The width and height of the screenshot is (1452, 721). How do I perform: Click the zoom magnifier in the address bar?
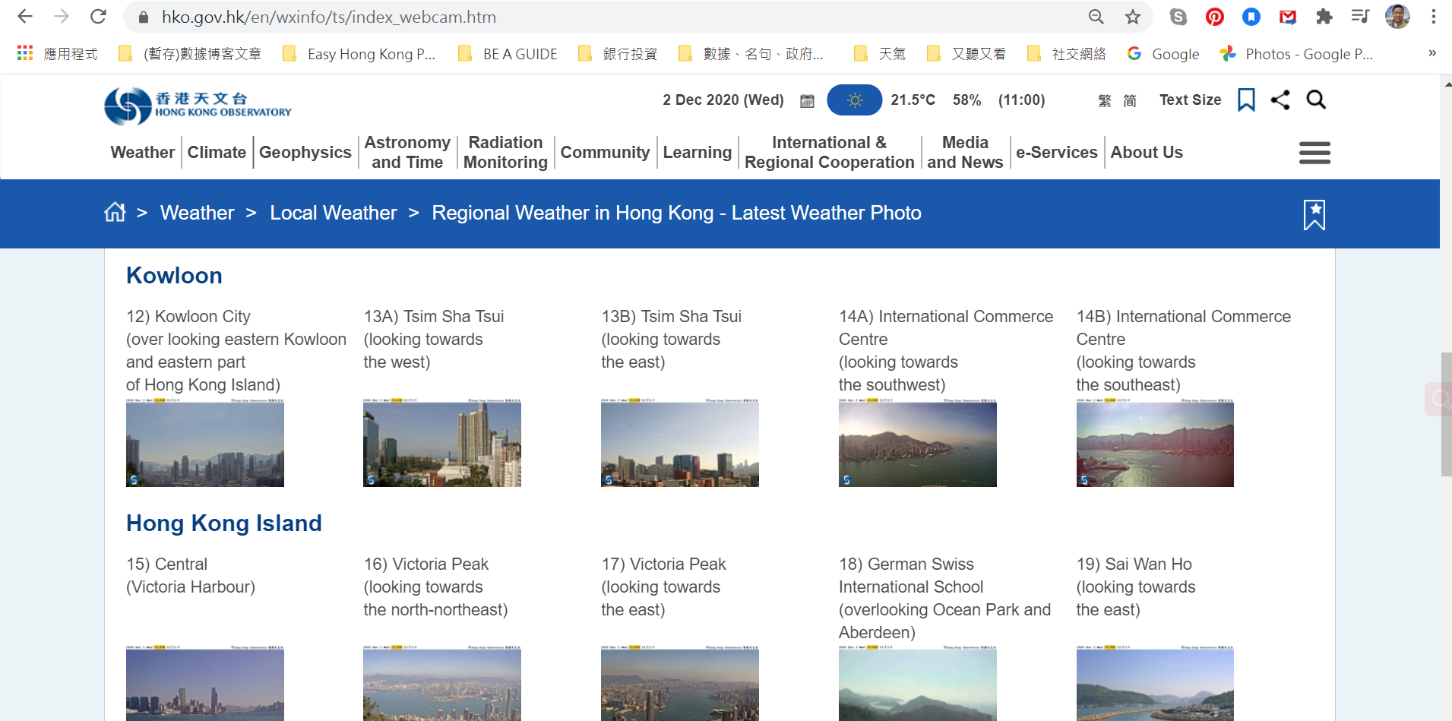1096,17
